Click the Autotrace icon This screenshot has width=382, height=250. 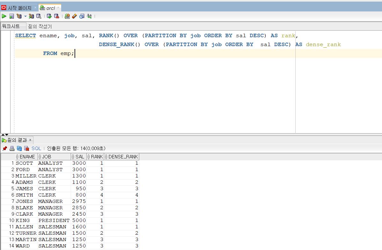coord(31,16)
